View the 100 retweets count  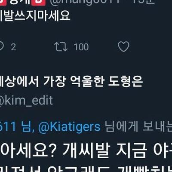tap(81, 47)
